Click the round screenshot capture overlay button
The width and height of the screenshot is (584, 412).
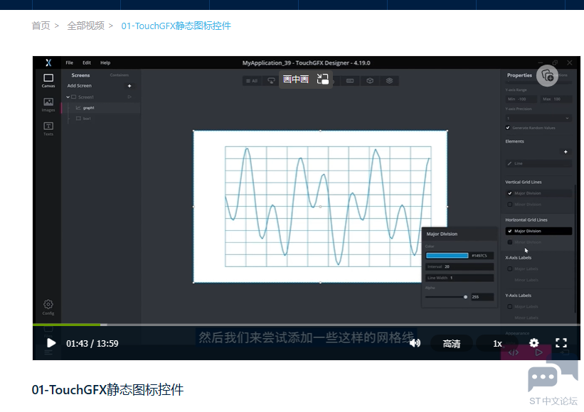pos(547,76)
